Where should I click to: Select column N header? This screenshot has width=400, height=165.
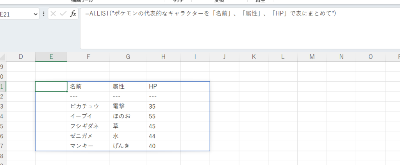point(341,57)
